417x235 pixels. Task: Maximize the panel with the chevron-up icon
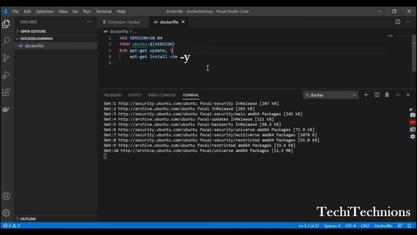point(397,95)
